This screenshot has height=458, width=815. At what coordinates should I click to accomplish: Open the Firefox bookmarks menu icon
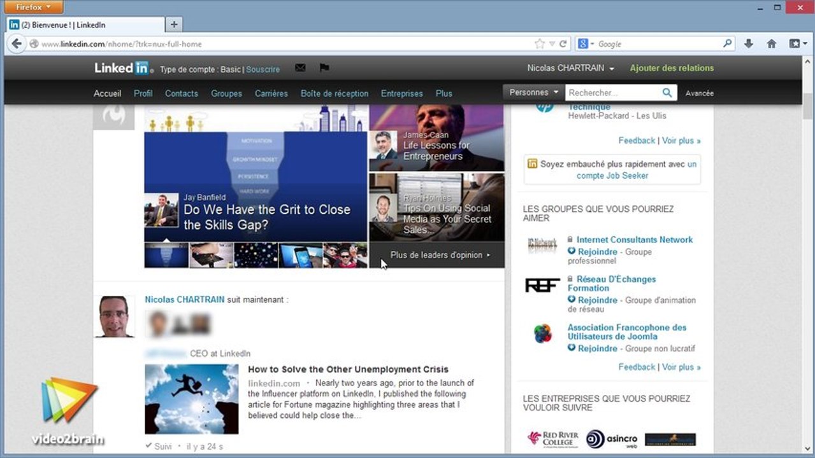[x=798, y=44]
